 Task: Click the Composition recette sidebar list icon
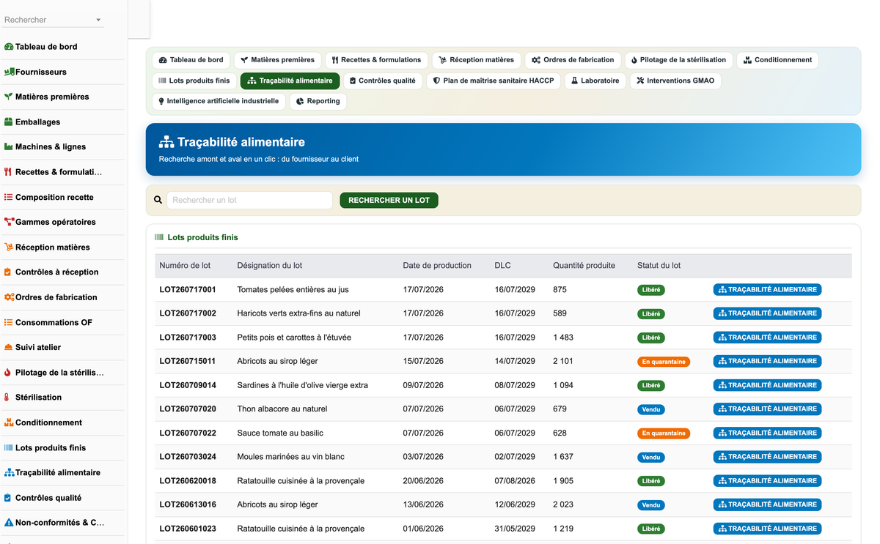tap(9, 197)
